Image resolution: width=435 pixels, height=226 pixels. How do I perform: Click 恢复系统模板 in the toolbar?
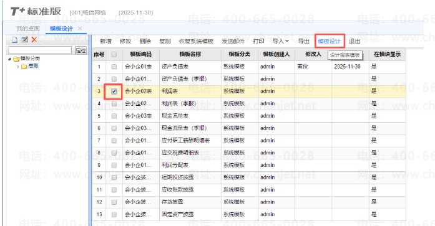(196, 41)
